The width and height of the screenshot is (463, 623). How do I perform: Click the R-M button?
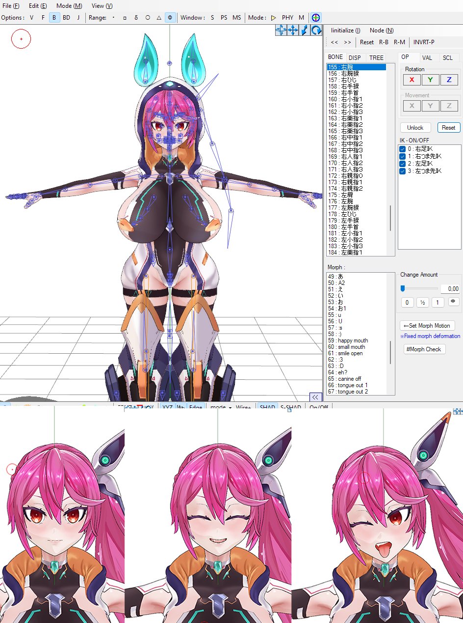[x=399, y=42]
